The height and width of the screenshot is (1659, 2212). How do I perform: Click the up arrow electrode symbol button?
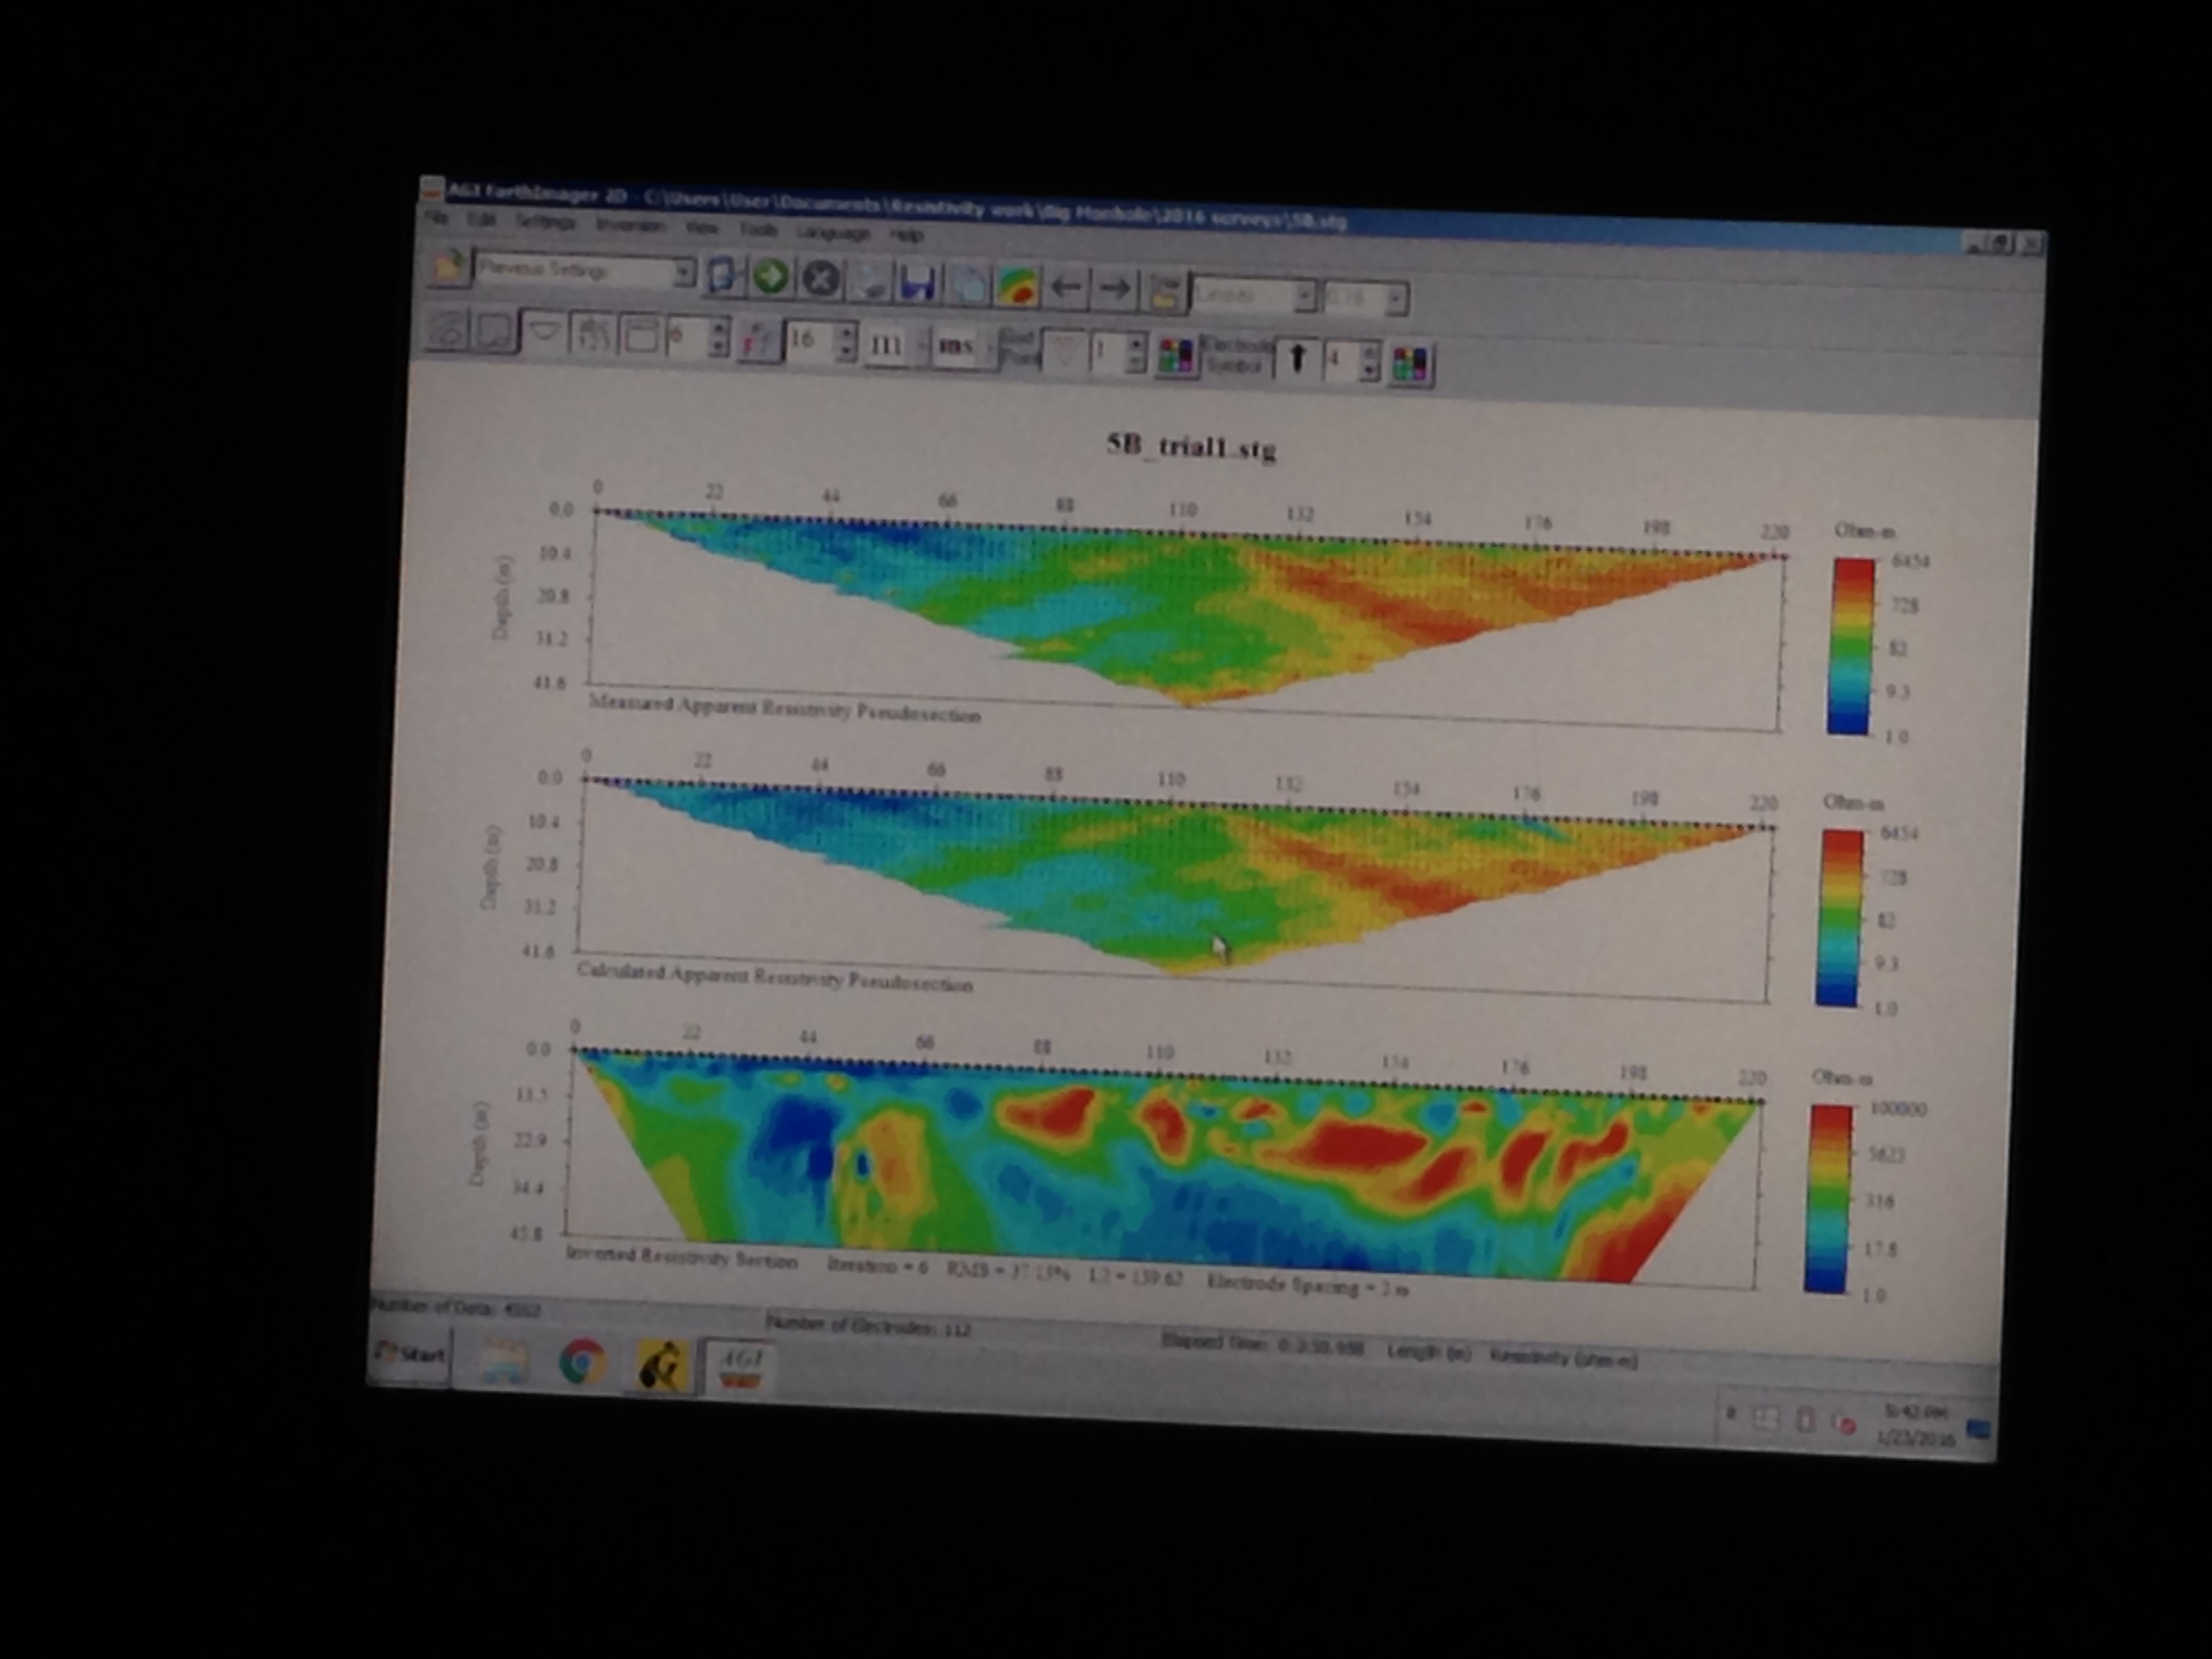tap(1297, 359)
